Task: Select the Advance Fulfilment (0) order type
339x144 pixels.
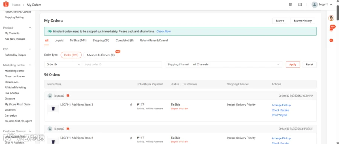Action: click(101, 55)
